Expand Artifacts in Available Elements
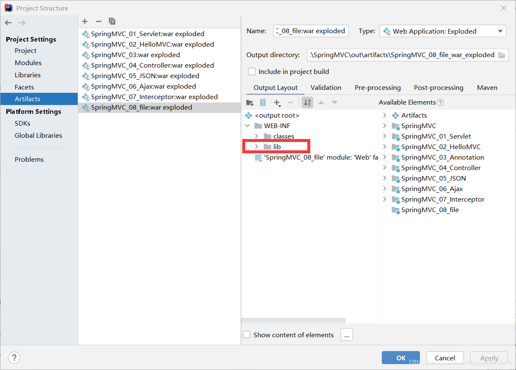 384,115
